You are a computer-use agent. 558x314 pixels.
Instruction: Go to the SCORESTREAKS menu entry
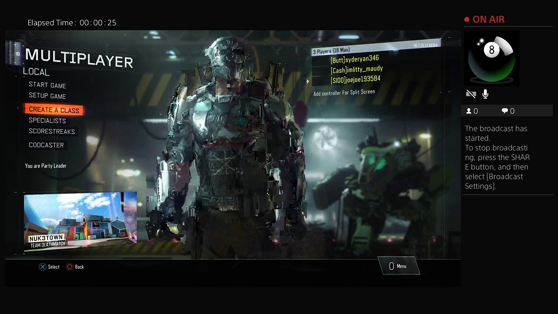coord(52,131)
